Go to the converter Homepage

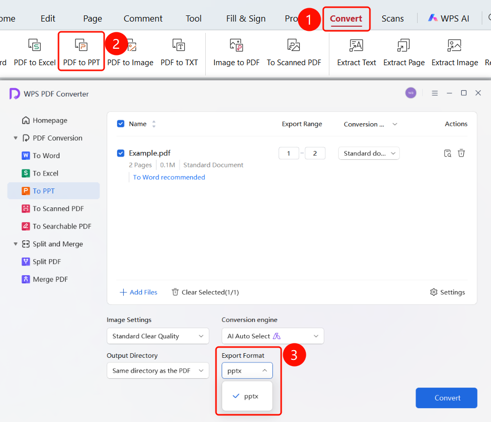45,120
